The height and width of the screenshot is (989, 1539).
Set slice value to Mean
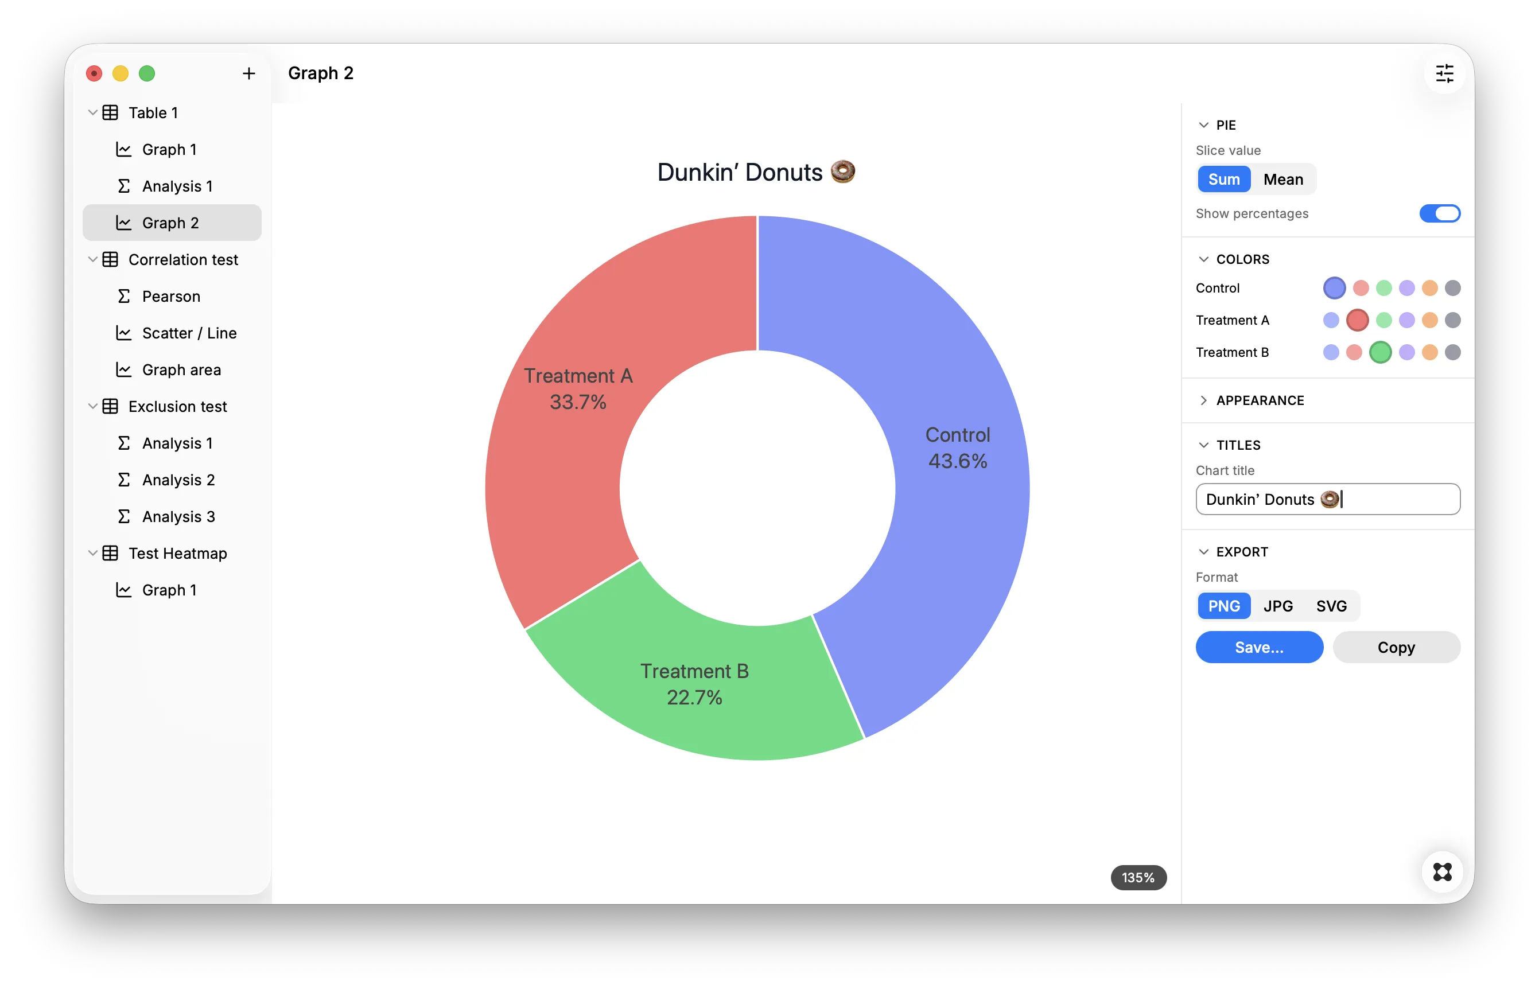click(x=1282, y=179)
